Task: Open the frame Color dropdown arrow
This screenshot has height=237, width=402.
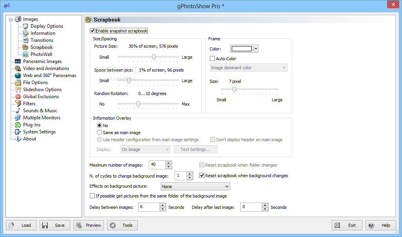Action: pos(256,48)
